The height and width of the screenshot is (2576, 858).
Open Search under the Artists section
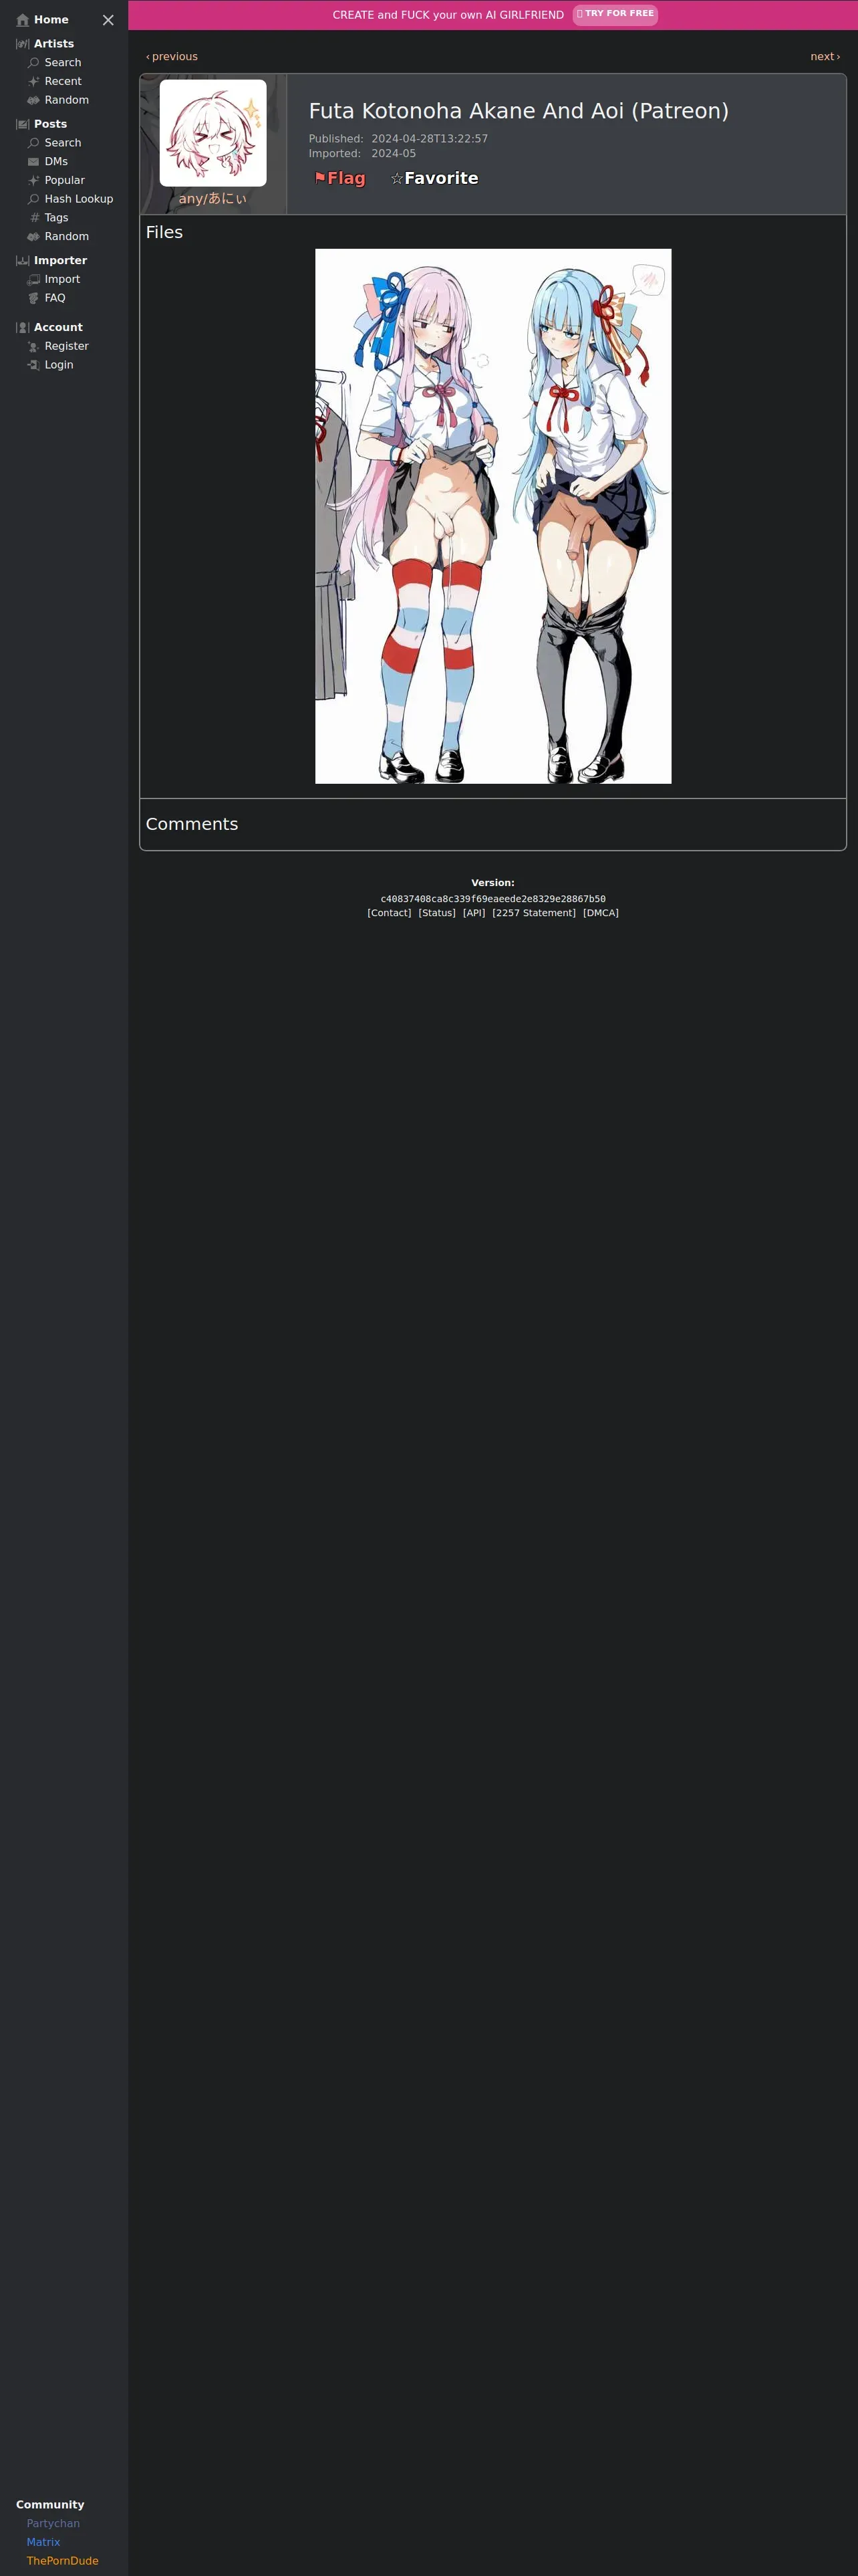pyautogui.click(x=63, y=63)
